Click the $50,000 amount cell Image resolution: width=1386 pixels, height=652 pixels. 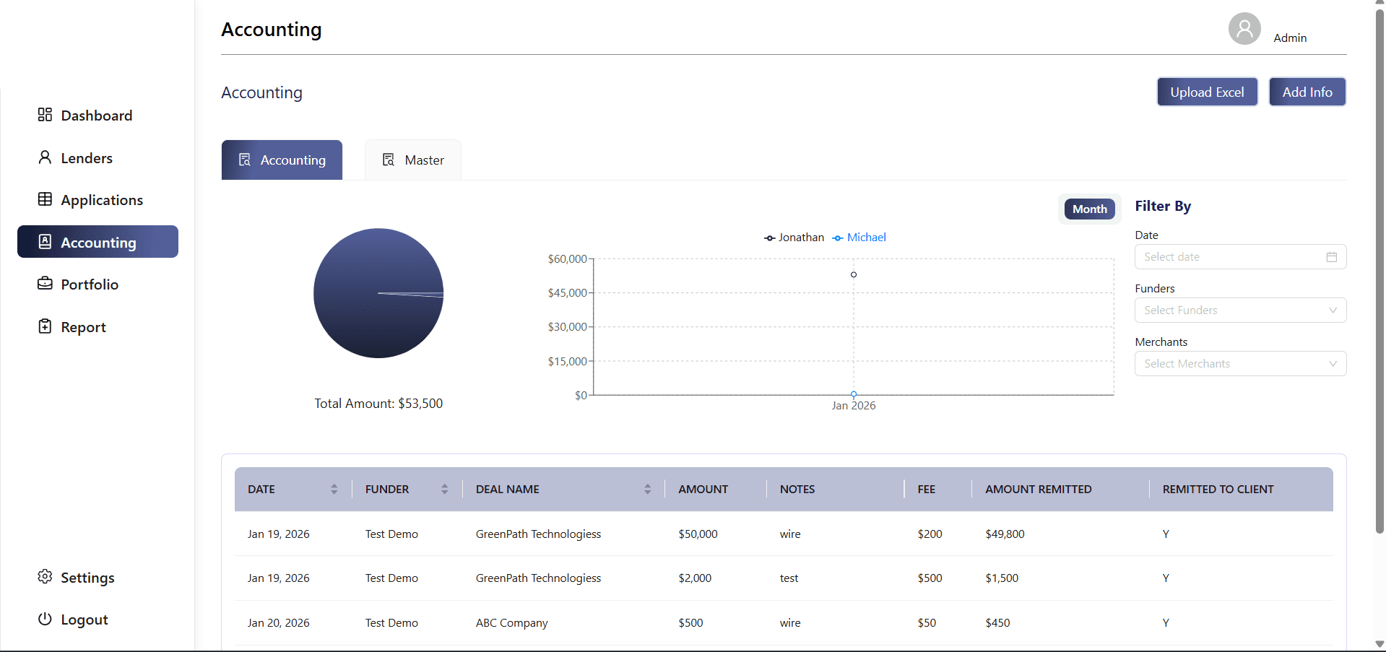[698, 534]
